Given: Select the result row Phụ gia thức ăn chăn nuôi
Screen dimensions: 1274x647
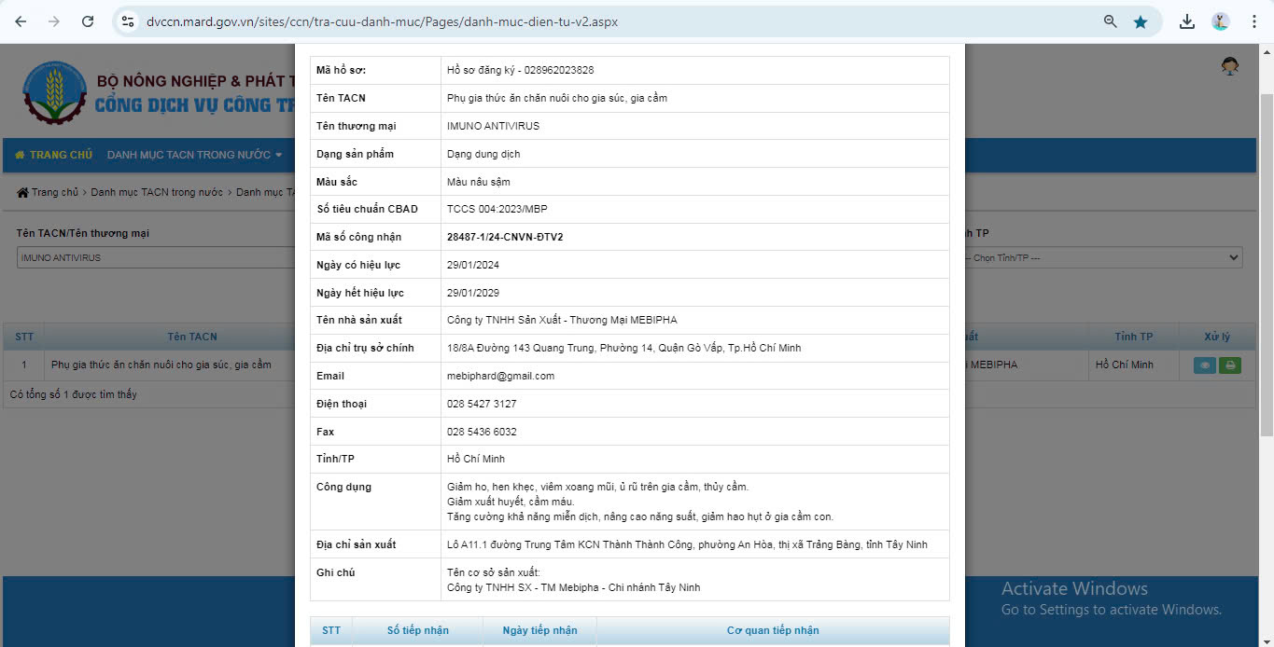Looking at the screenshot, I should 161,365.
